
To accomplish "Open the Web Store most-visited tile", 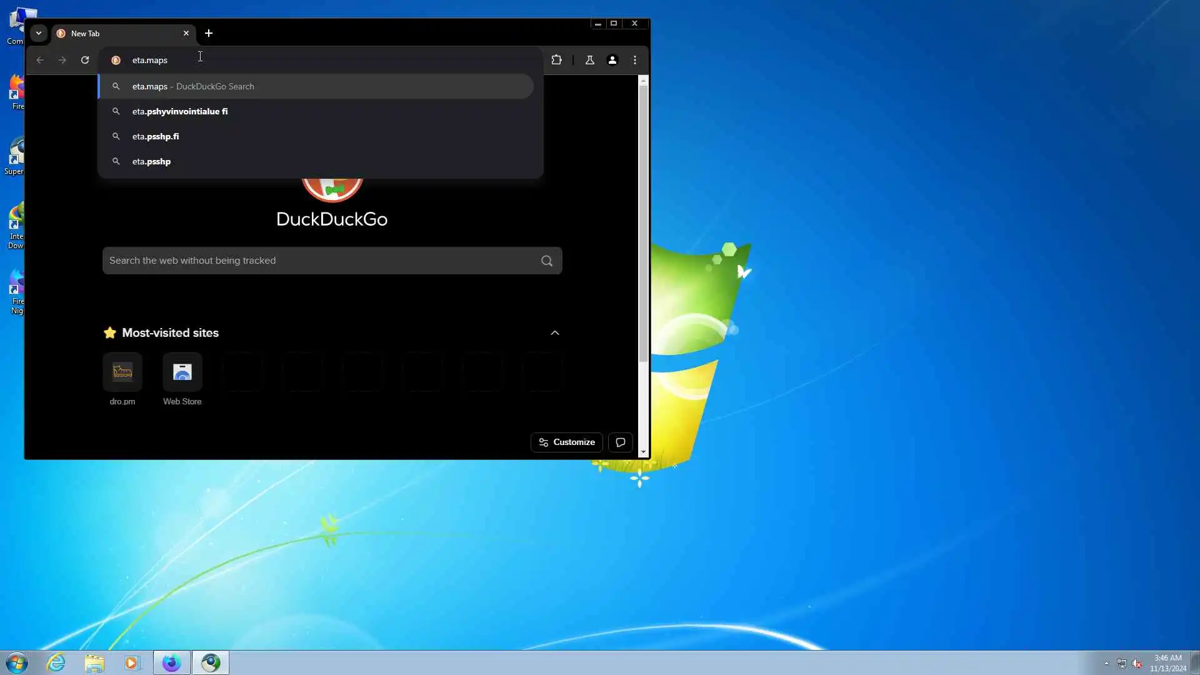I will (182, 373).
